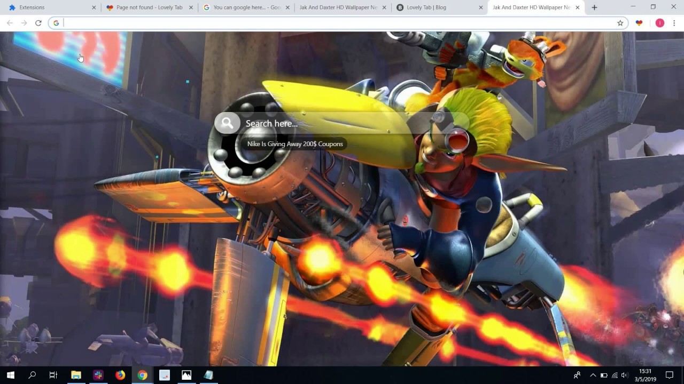The height and width of the screenshot is (384, 684).
Task: Go forward to next page
Action: point(24,23)
